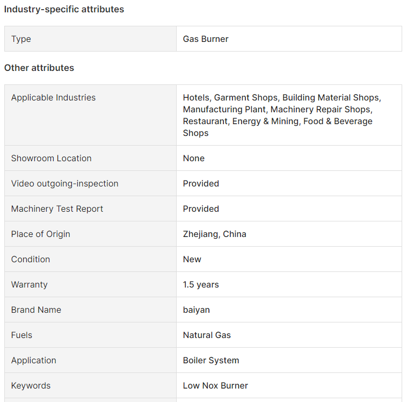The height and width of the screenshot is (402, 407).
Task: Click the Machinery Test Report label
Action: 57,209
